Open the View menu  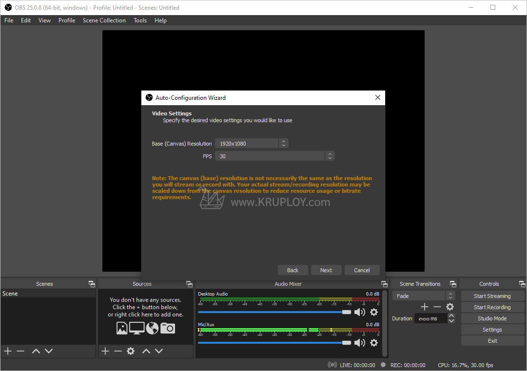[44, 20]
